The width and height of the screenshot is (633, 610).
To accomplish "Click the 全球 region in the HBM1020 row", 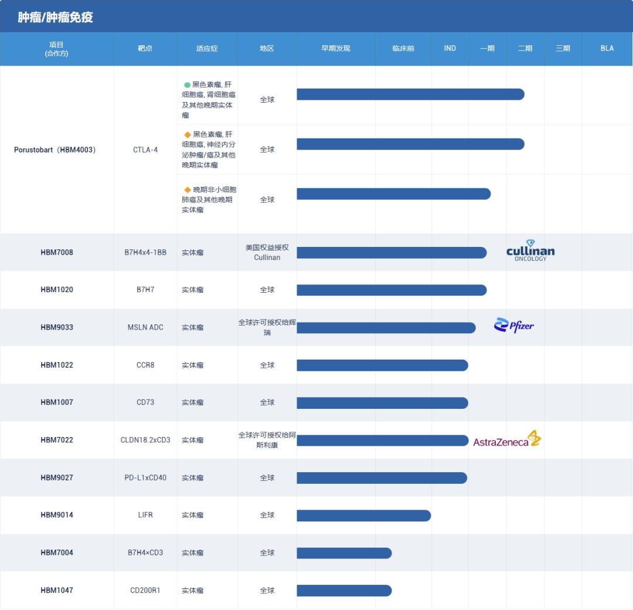I will pos(267,290).
